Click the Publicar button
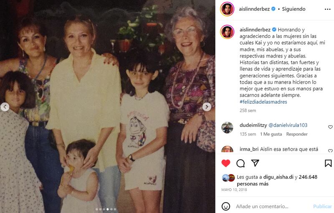 [322, 206]
